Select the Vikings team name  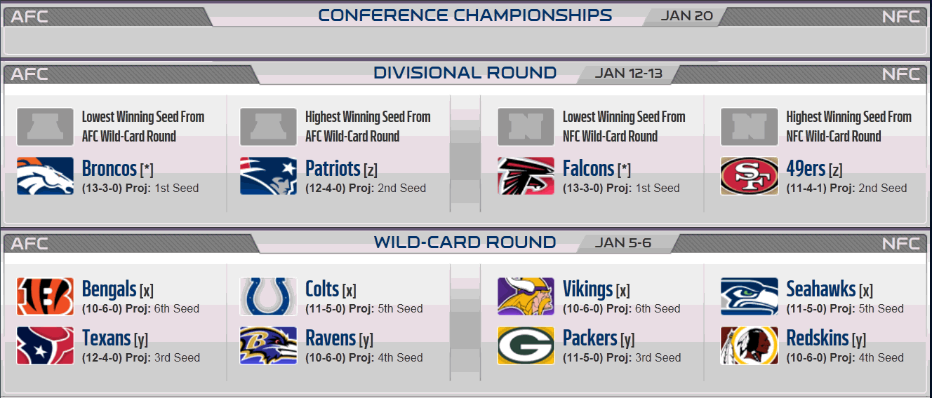click(x=587, y=289)
